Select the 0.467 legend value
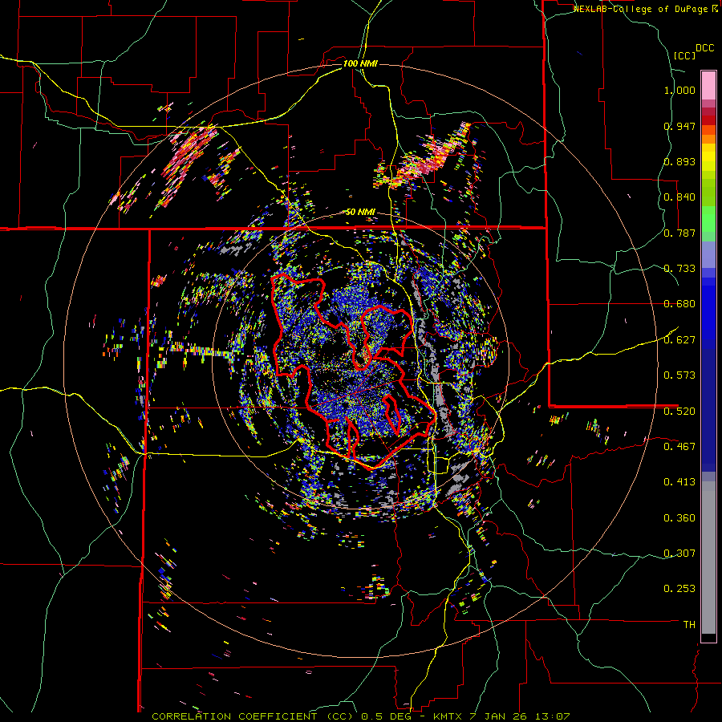The width and height of the screenshot is (722, 722). pyautogui.click(x=679, y=446)
